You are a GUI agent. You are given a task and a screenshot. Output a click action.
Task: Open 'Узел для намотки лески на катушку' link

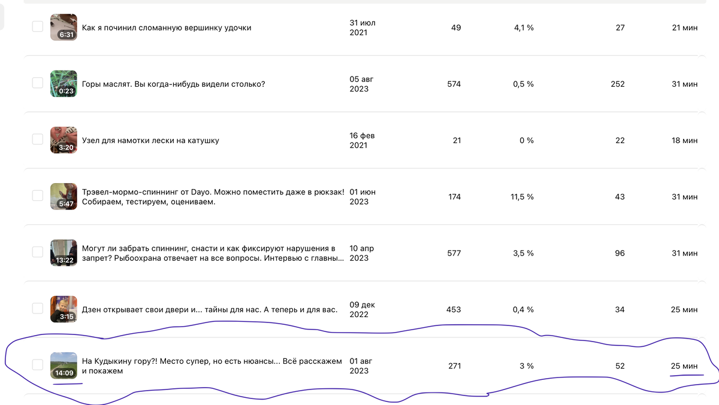click(150, 140)
